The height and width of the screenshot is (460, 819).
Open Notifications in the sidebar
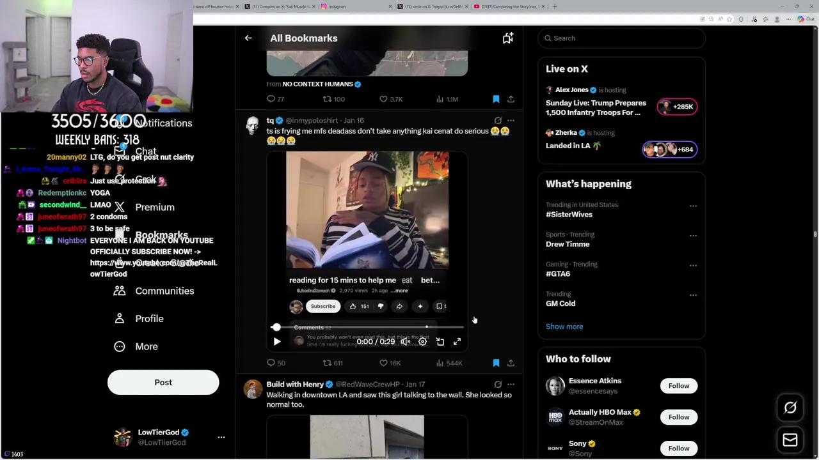(154, 123)
